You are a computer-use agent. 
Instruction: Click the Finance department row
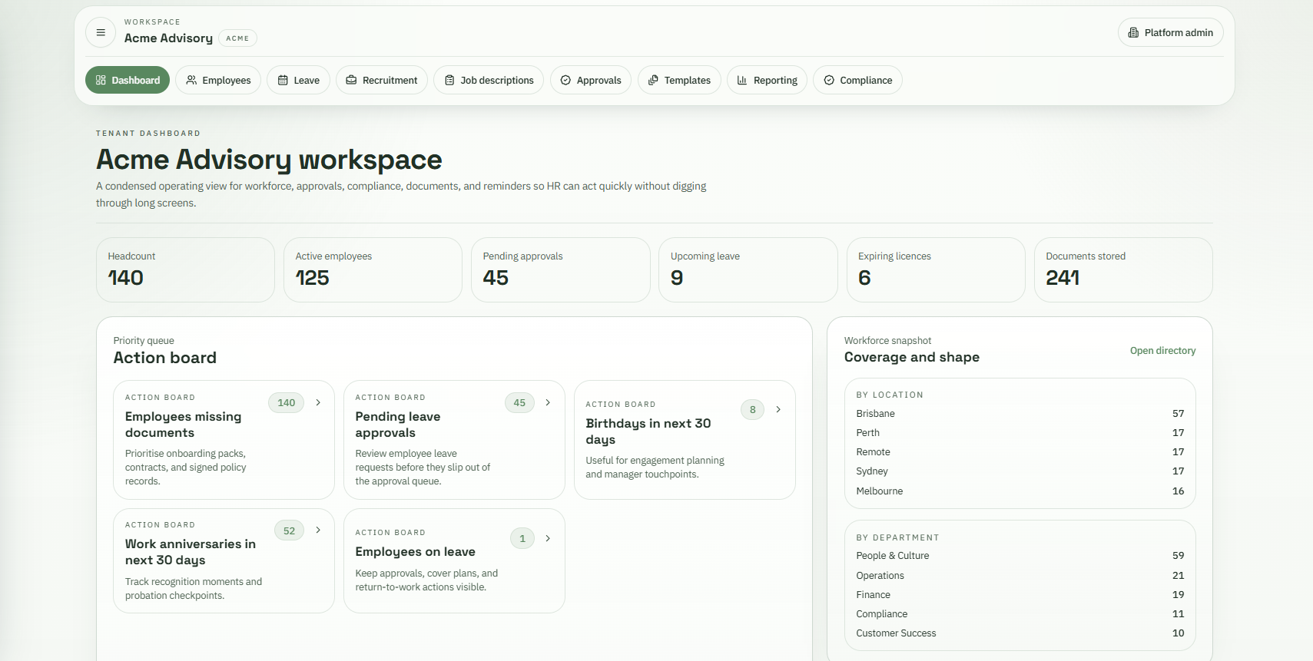(x=1020, y=595)
